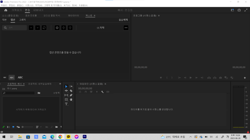Select the Type (T) tool
The height and width of the screenshot is (140, 250).
66,104
